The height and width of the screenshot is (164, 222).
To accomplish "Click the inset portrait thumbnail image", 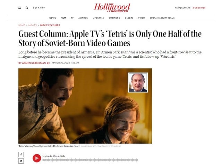I will (x=138, y=83).
